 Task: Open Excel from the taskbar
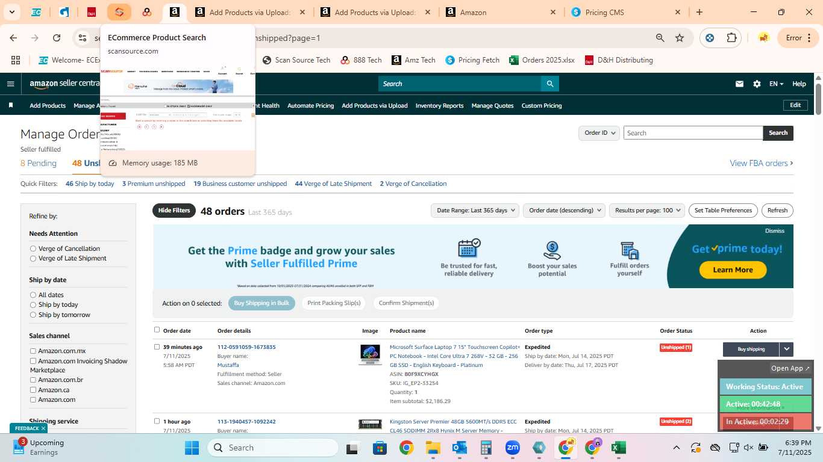coord(618,448)
